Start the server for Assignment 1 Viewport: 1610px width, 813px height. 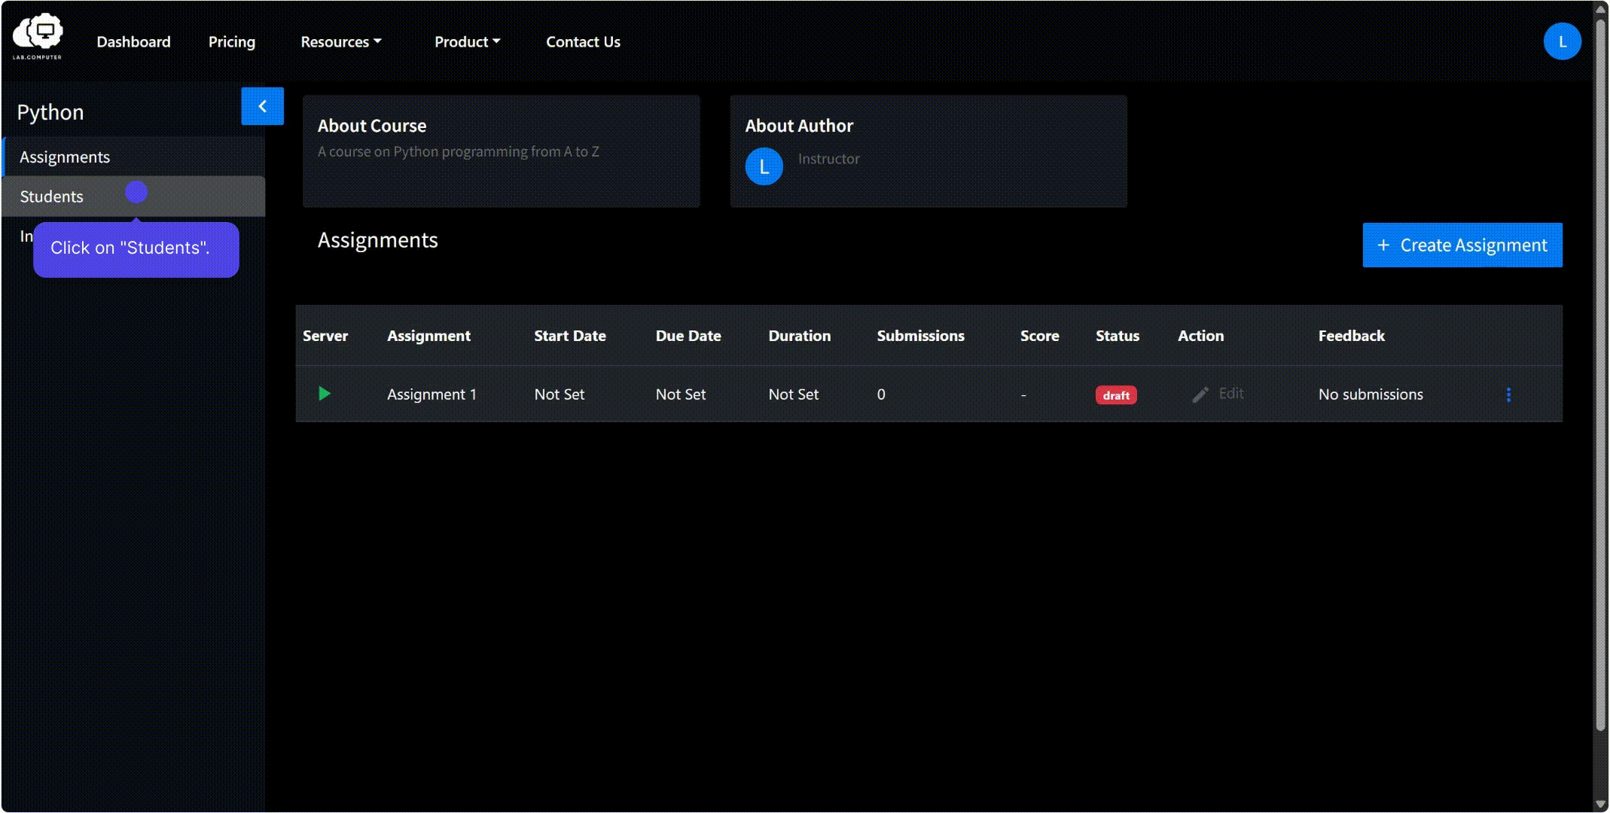[x=325, y=394]
